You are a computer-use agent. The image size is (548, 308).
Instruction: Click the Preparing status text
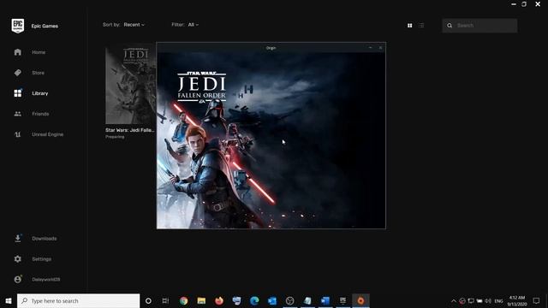(115, 137)
